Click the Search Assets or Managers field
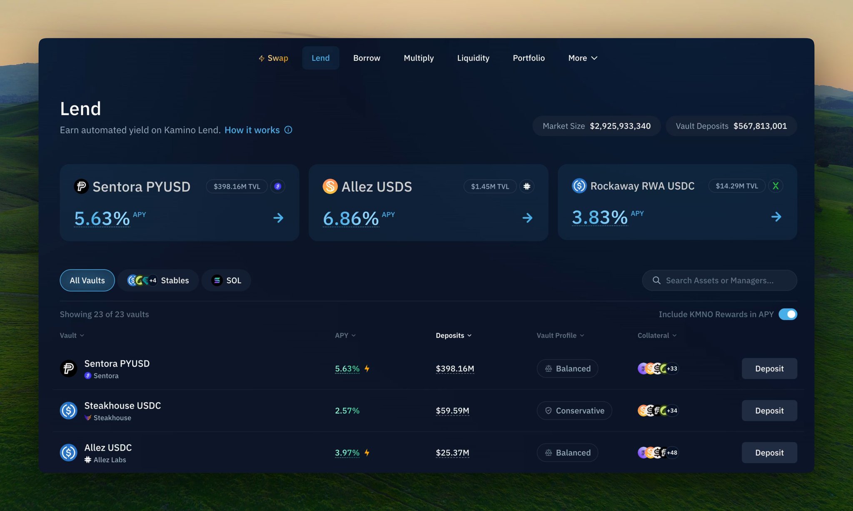Screen dimensions: 853x511 (719, 281)
